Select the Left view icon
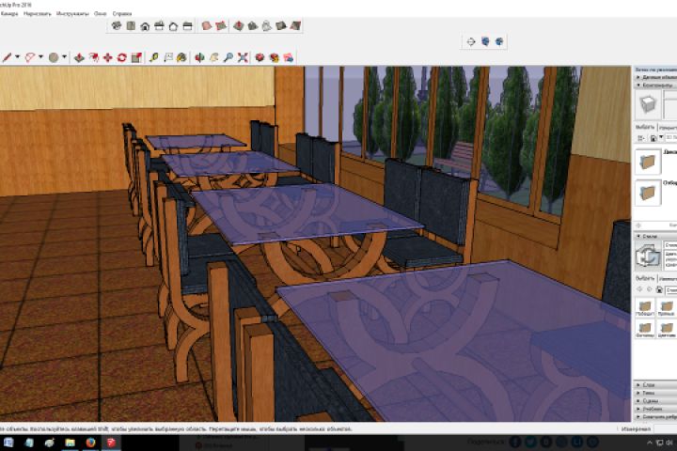The image size is (677, 451). tap(187, 26)
